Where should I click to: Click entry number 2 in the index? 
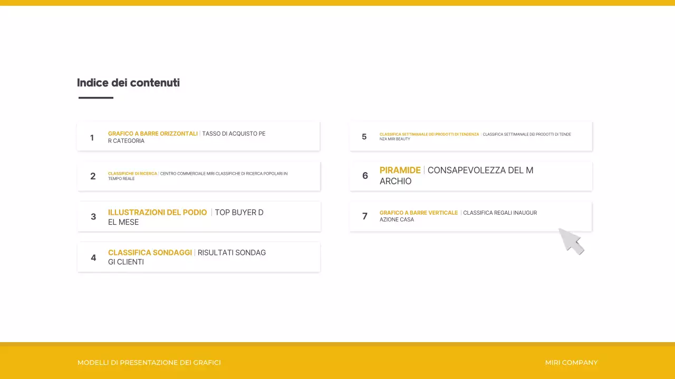tap(93, 176)
